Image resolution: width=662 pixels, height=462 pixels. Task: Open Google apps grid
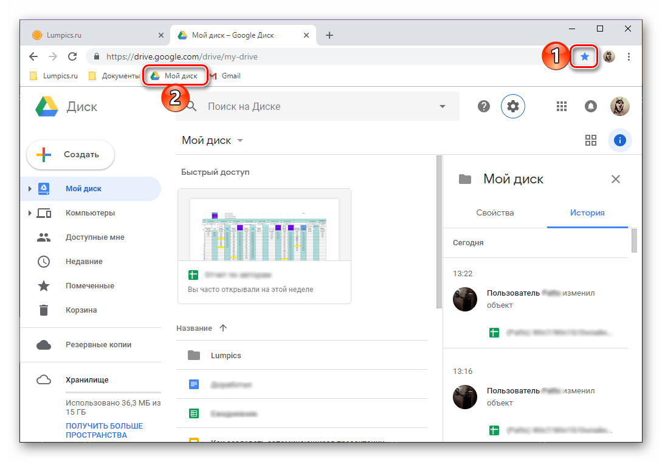click(562, 107)
